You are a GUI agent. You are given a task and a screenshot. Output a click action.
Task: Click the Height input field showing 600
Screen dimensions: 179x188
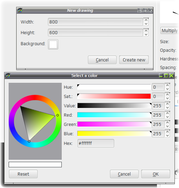tap(95, 33)
